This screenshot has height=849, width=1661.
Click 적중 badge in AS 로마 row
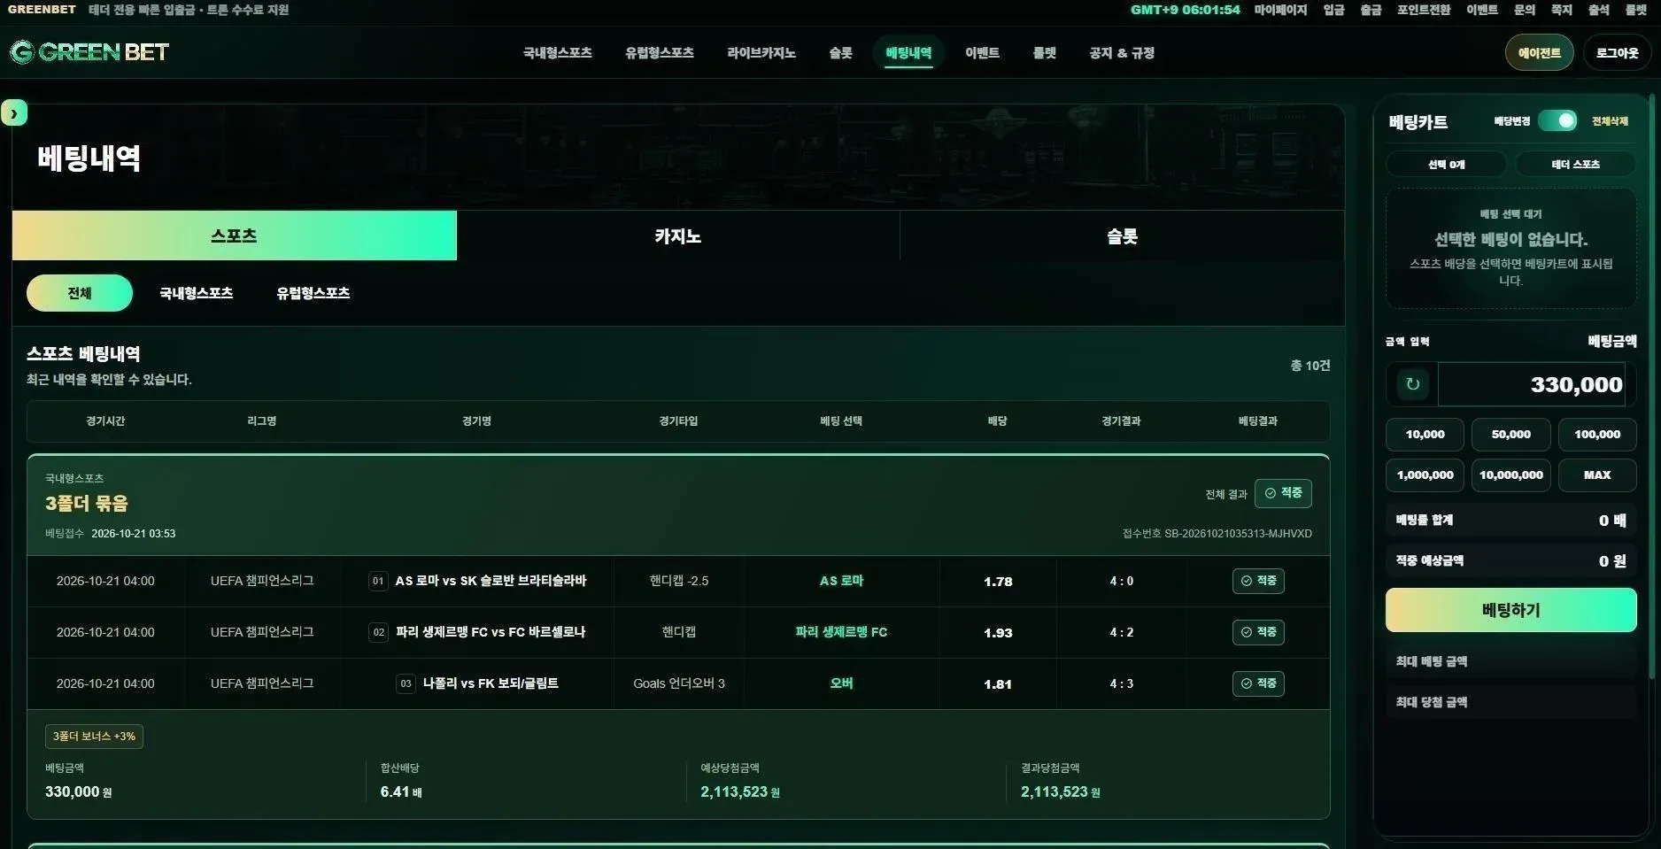[1258, 581]
